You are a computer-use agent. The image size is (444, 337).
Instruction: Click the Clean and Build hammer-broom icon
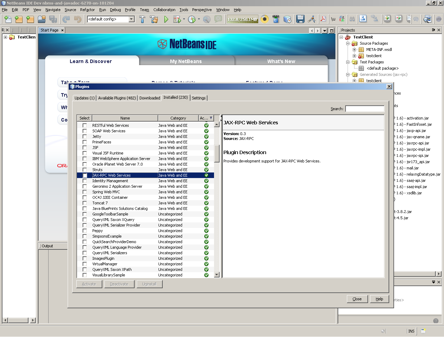coord(154,19)
